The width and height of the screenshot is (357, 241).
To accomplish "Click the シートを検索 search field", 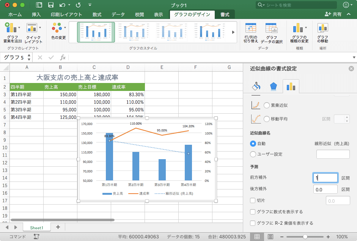I will (x=296, y=5).
